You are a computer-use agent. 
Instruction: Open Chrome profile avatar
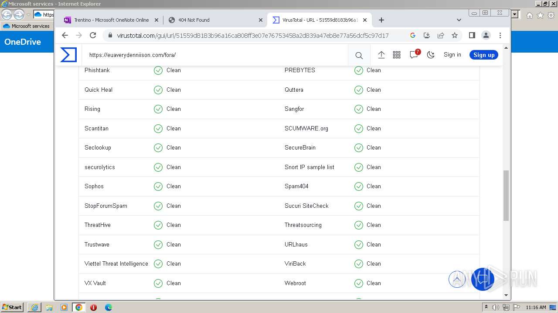(x=486, y=36)
